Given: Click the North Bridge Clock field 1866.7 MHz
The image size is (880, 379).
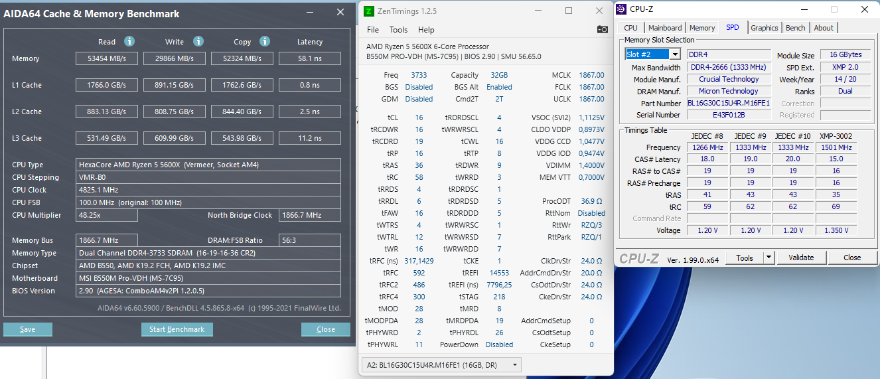Looking at the screenshot, I should (310, 215).
